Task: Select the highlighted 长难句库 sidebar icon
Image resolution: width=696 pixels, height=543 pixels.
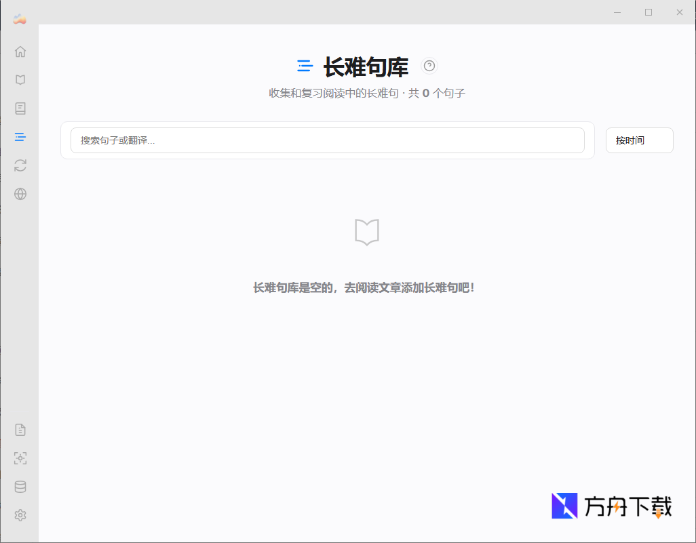Action: [x=20, y=137]
